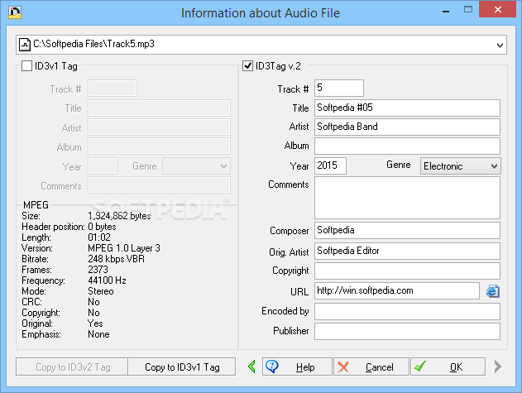Open the disabled ID3v1 Genre dropdown
Image resolution: width=522 pixels, height=393 pixels.
tap(196, 165)
